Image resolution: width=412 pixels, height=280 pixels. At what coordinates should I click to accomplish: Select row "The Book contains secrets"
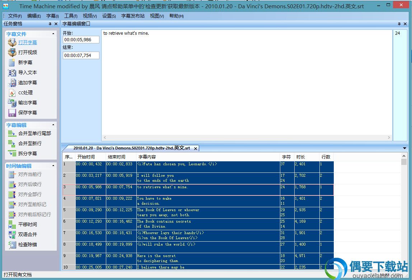pyautogui.click(x=198, y=224)
